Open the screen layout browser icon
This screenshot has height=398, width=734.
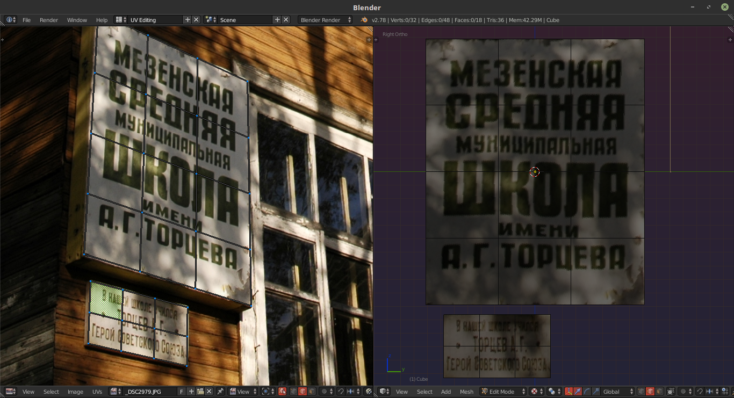(121, 20)
